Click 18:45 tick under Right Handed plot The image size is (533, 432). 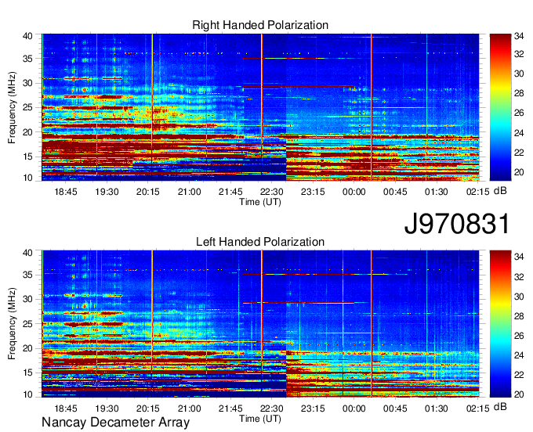click(66, 192)
